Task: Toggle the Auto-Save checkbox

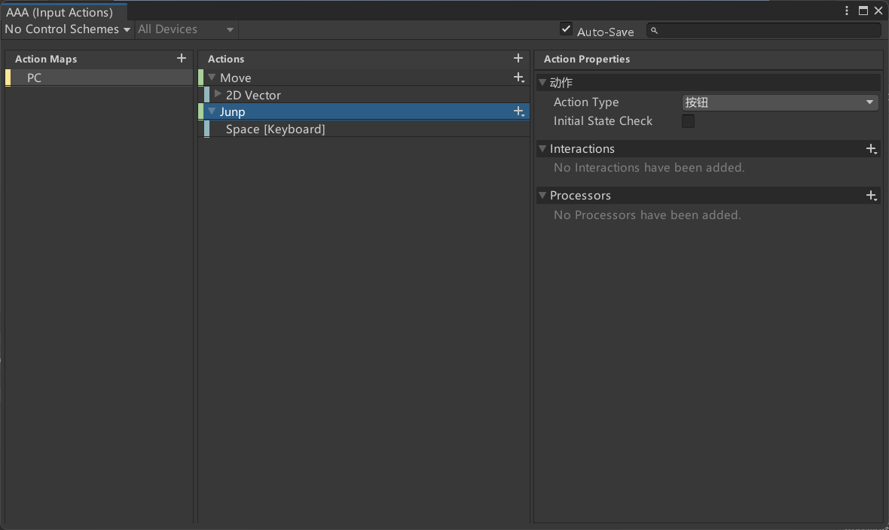Action: 566,29
